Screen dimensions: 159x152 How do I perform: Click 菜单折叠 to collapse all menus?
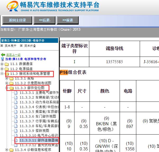point(30,46)
